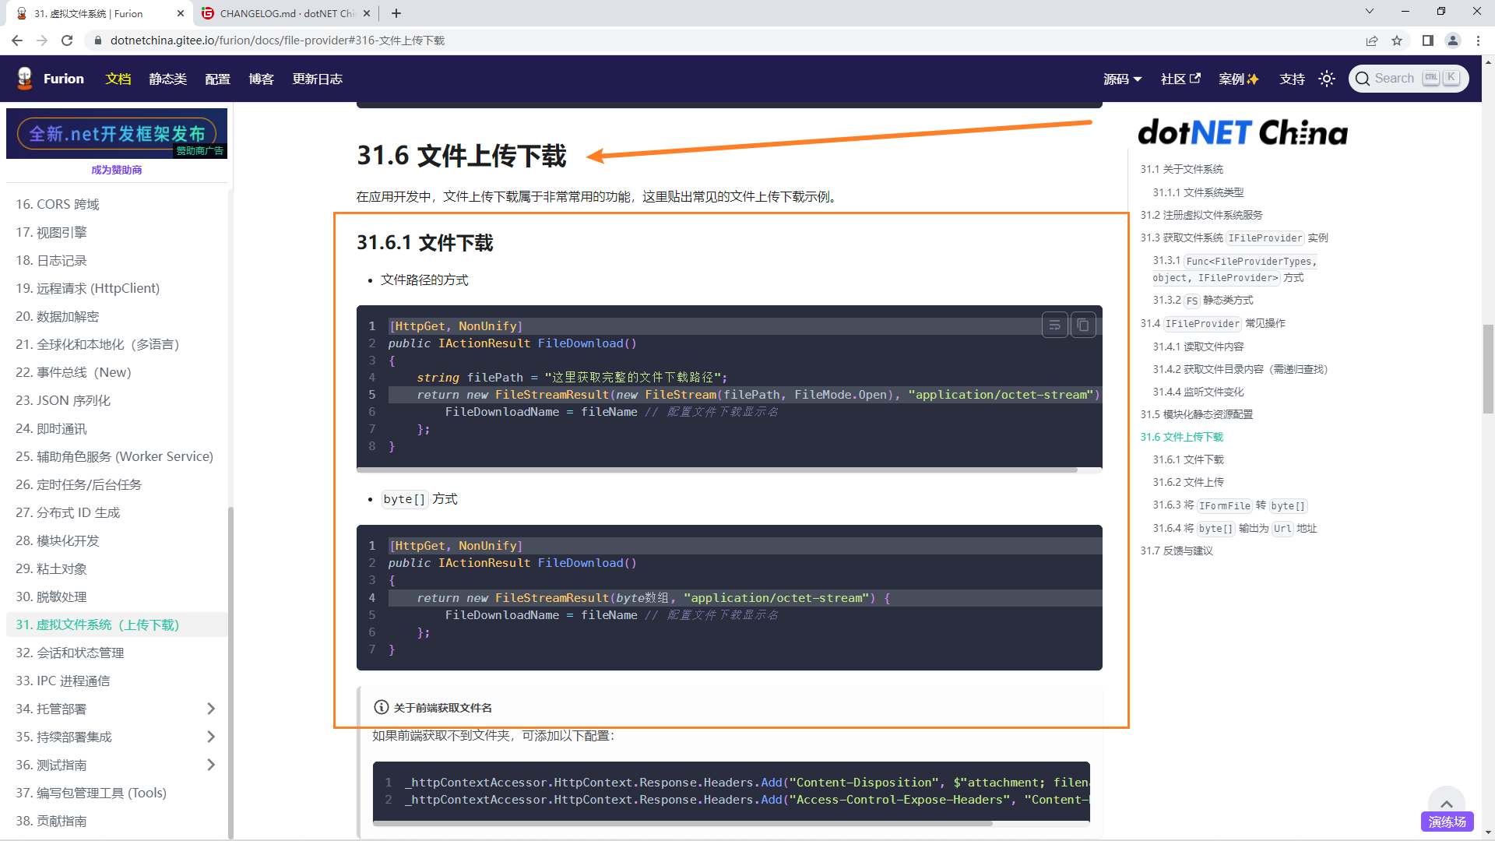Click the scroll-to-top circular arrow button

point(1447,804)
